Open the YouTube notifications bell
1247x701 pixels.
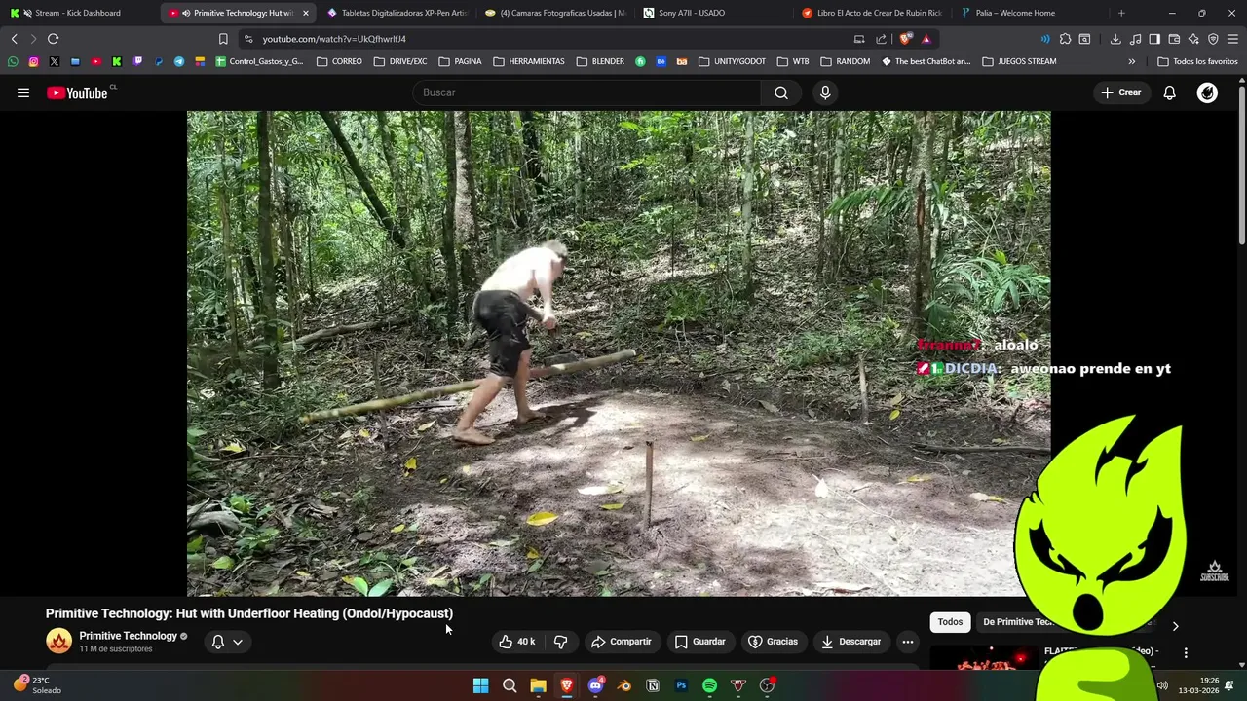[1169, 92]
